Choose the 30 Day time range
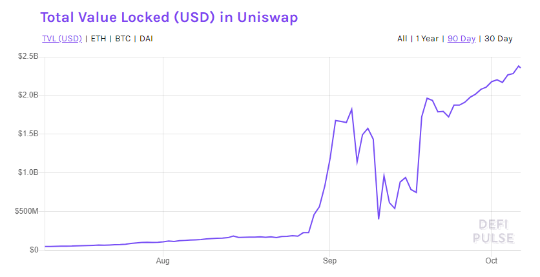Screen dimensions: 540x277 tap(498, 39)
